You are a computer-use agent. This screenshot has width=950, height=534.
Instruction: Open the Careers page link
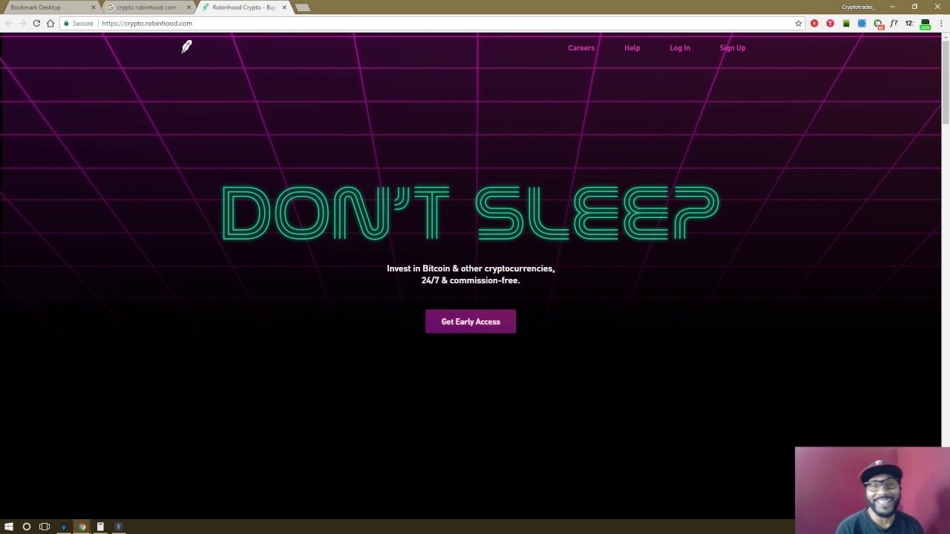[581, 48]
